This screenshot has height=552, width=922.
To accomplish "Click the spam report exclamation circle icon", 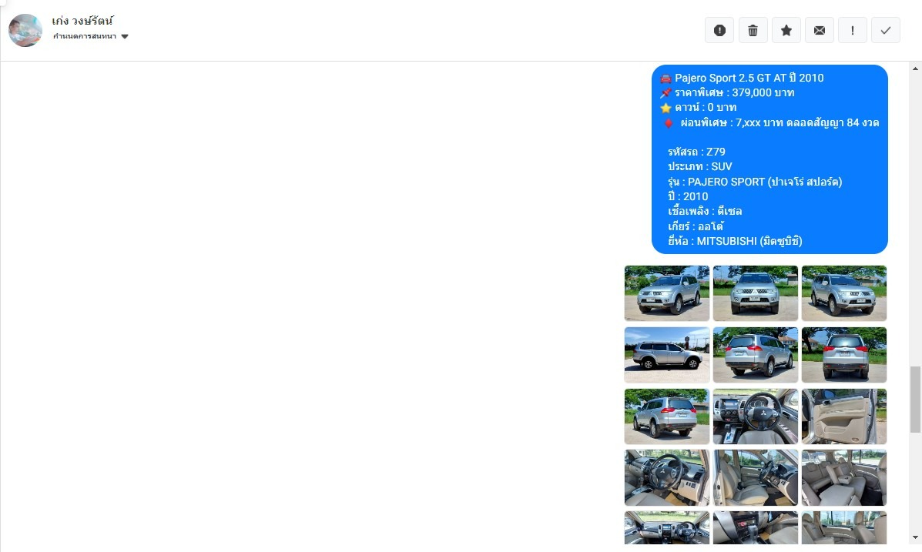I will pos(719,31).
